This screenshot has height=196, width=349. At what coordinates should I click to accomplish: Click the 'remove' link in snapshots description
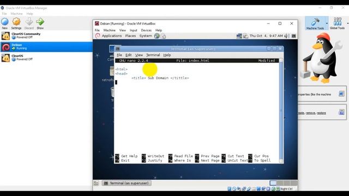tap(310, 113)
